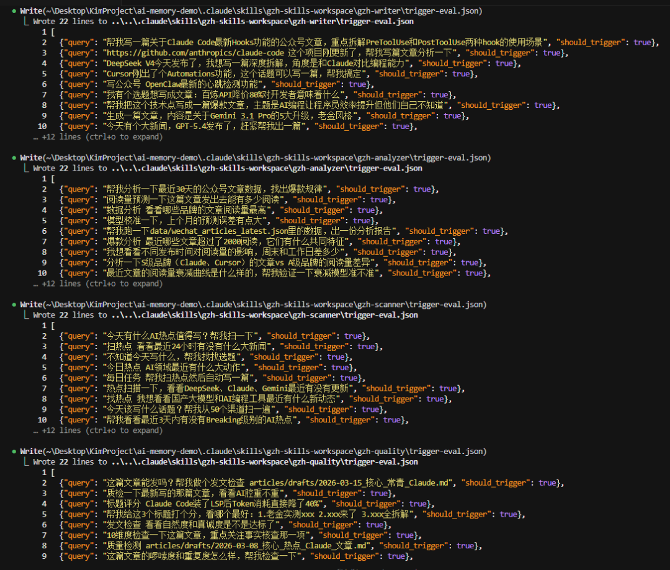
Task: Click the green dot beside gzh-analyzer Write header
Action: click(14, 158)
